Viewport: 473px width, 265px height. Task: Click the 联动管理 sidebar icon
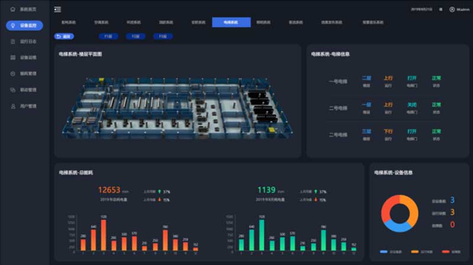click(13, 90)
